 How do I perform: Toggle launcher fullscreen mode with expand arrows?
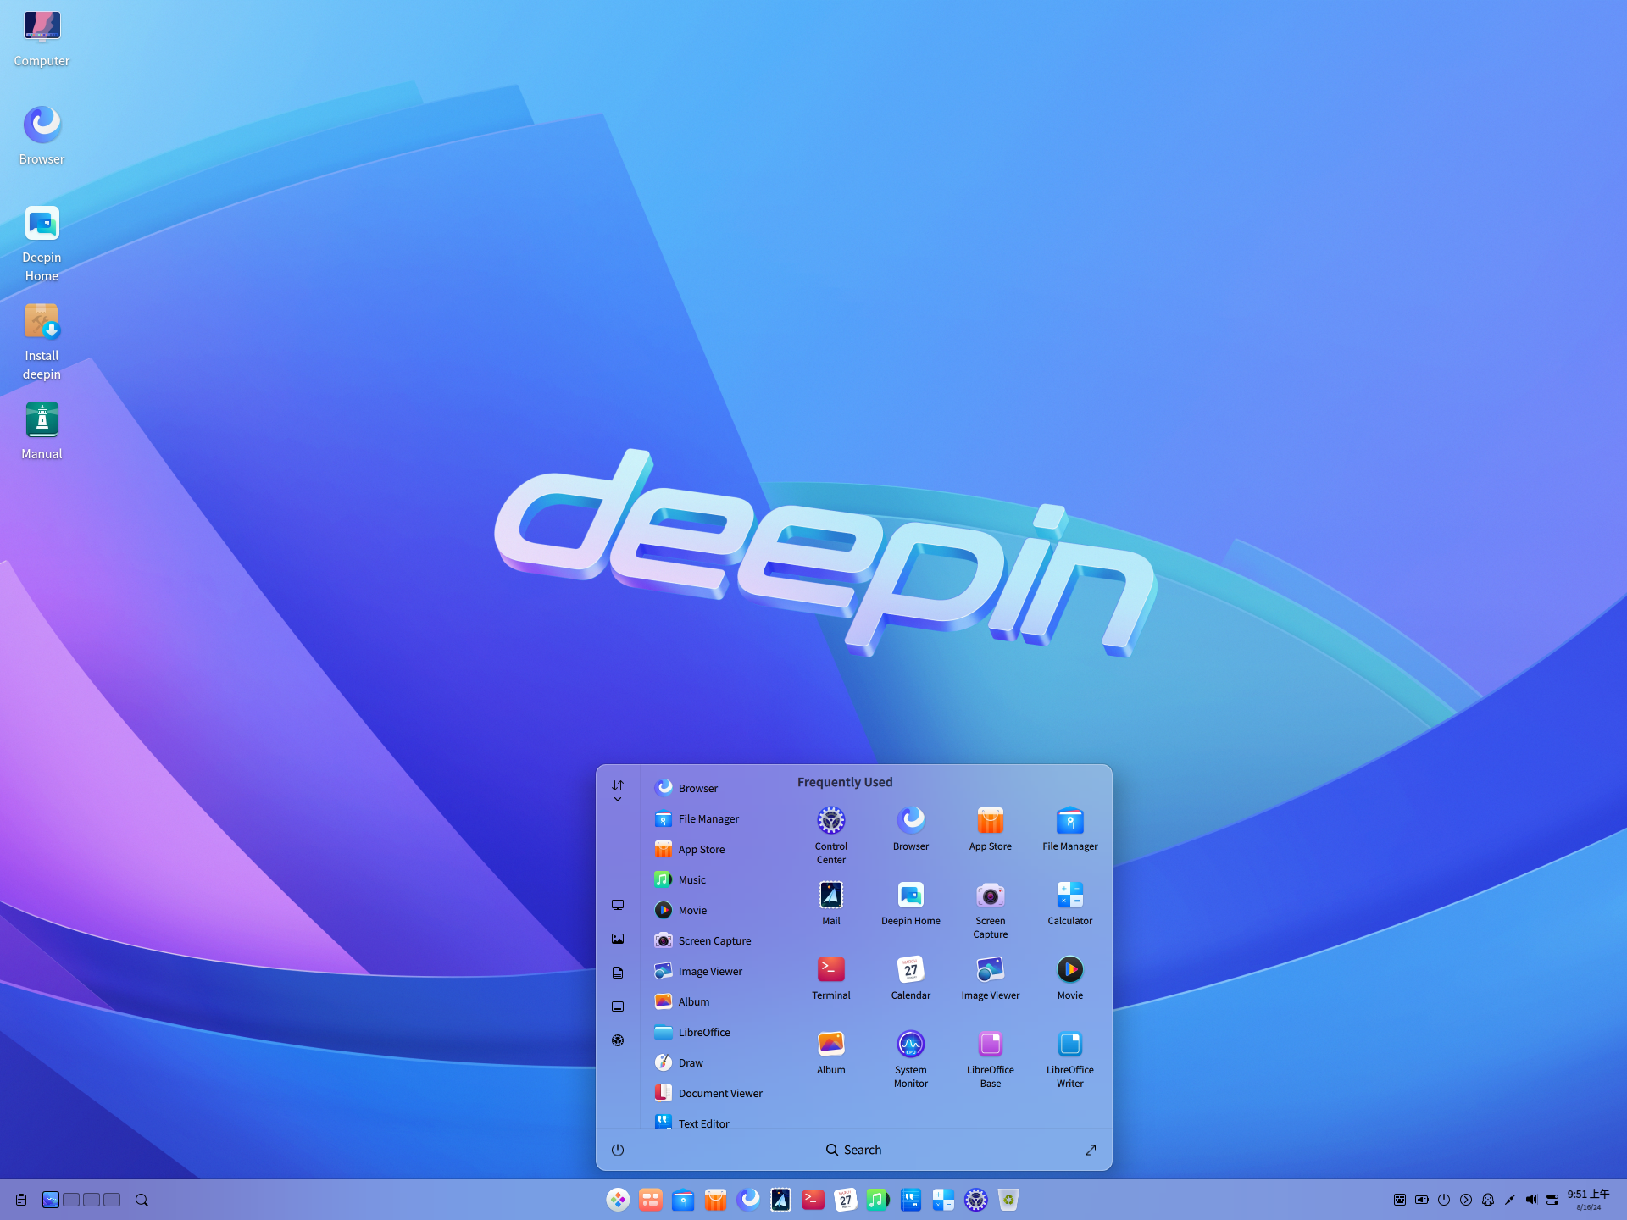1091,1150
